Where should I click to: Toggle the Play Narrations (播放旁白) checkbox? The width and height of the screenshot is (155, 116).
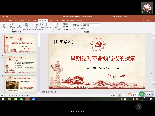(61, 24)
